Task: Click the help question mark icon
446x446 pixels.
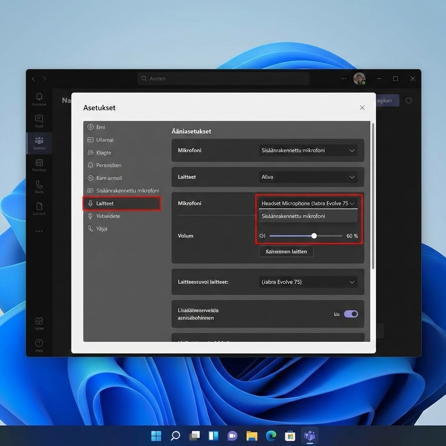Action: [x=39, y=343]
